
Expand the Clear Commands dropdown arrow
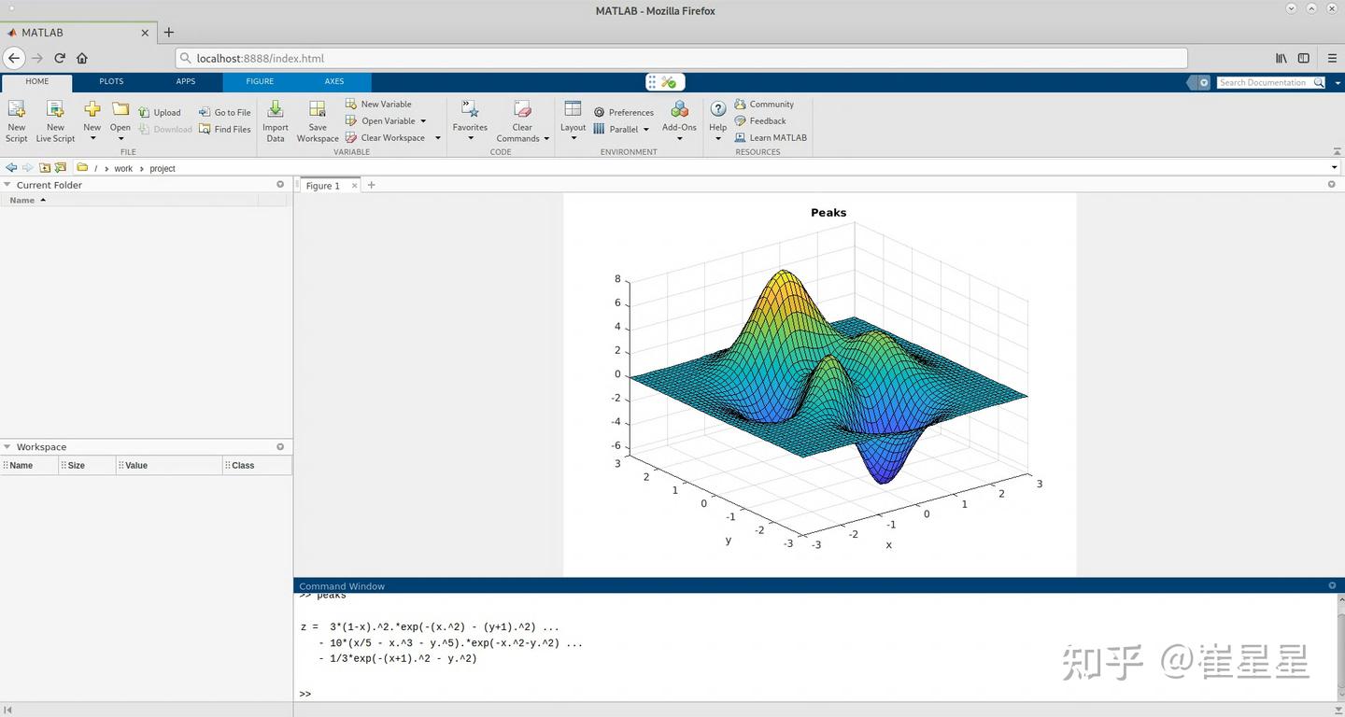click(546, 137)
